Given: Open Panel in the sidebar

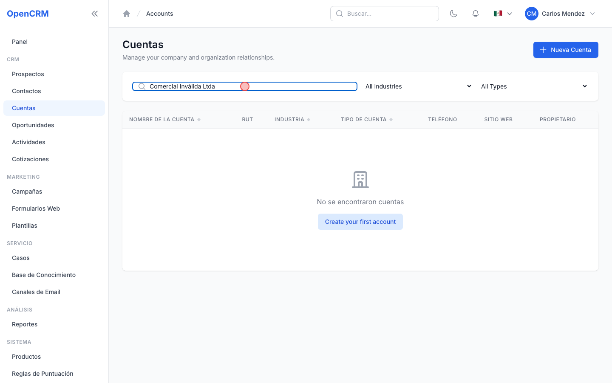Looking at the screenshot, I should 54,42.
